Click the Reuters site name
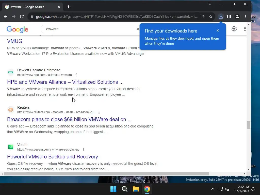The width and height of the screenshot is (260, 195). [23, 107]
